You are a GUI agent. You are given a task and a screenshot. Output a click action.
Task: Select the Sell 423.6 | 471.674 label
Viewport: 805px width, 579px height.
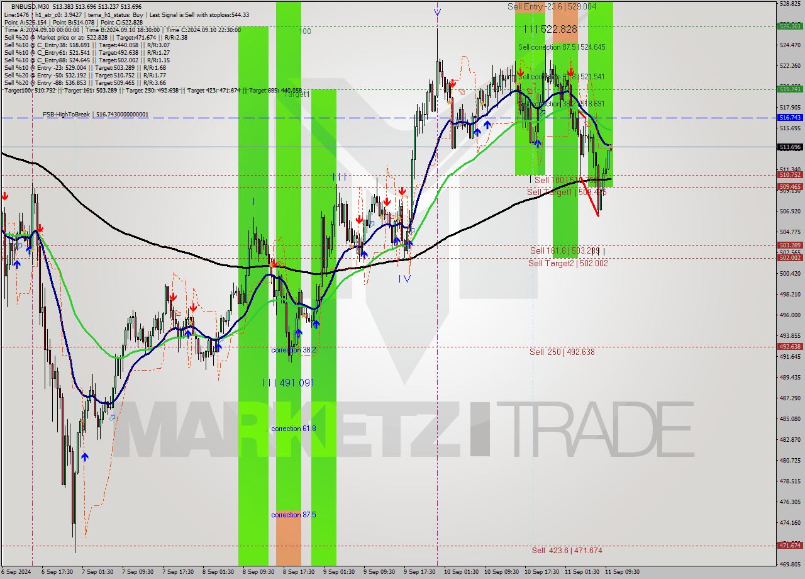[567, 551]
